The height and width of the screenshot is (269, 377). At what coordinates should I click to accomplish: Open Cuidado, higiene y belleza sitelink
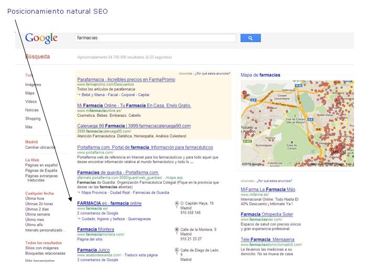click(103, 219)
